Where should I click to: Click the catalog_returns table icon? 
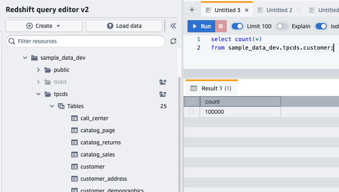[75, 142]
